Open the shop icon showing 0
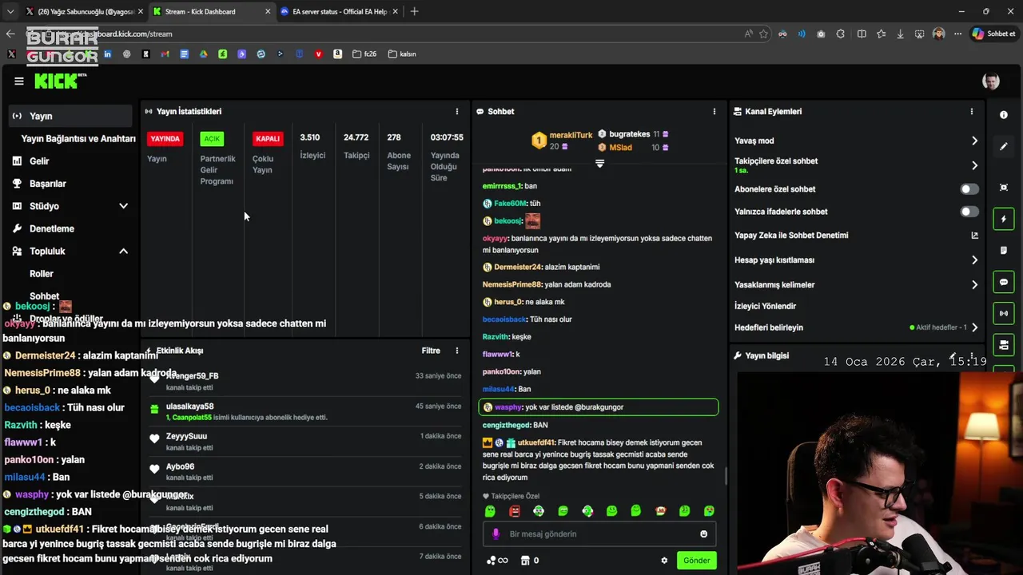Screen dimensions: 1023x575 pos(528,561)
